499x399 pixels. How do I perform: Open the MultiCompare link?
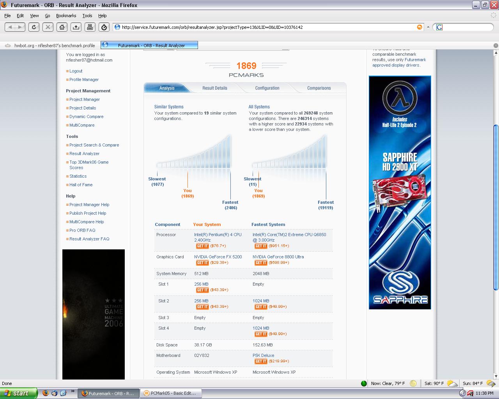82,125
